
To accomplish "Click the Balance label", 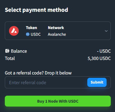I will tap(19, 51).
